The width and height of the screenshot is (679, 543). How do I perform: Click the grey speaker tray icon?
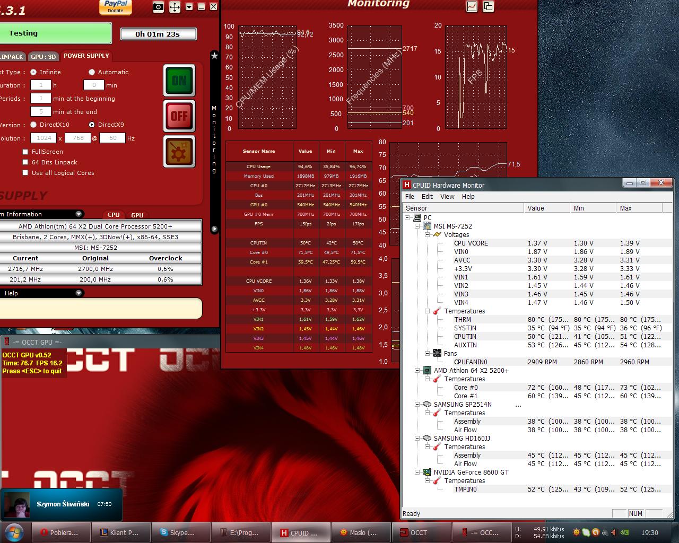[605, 532]
